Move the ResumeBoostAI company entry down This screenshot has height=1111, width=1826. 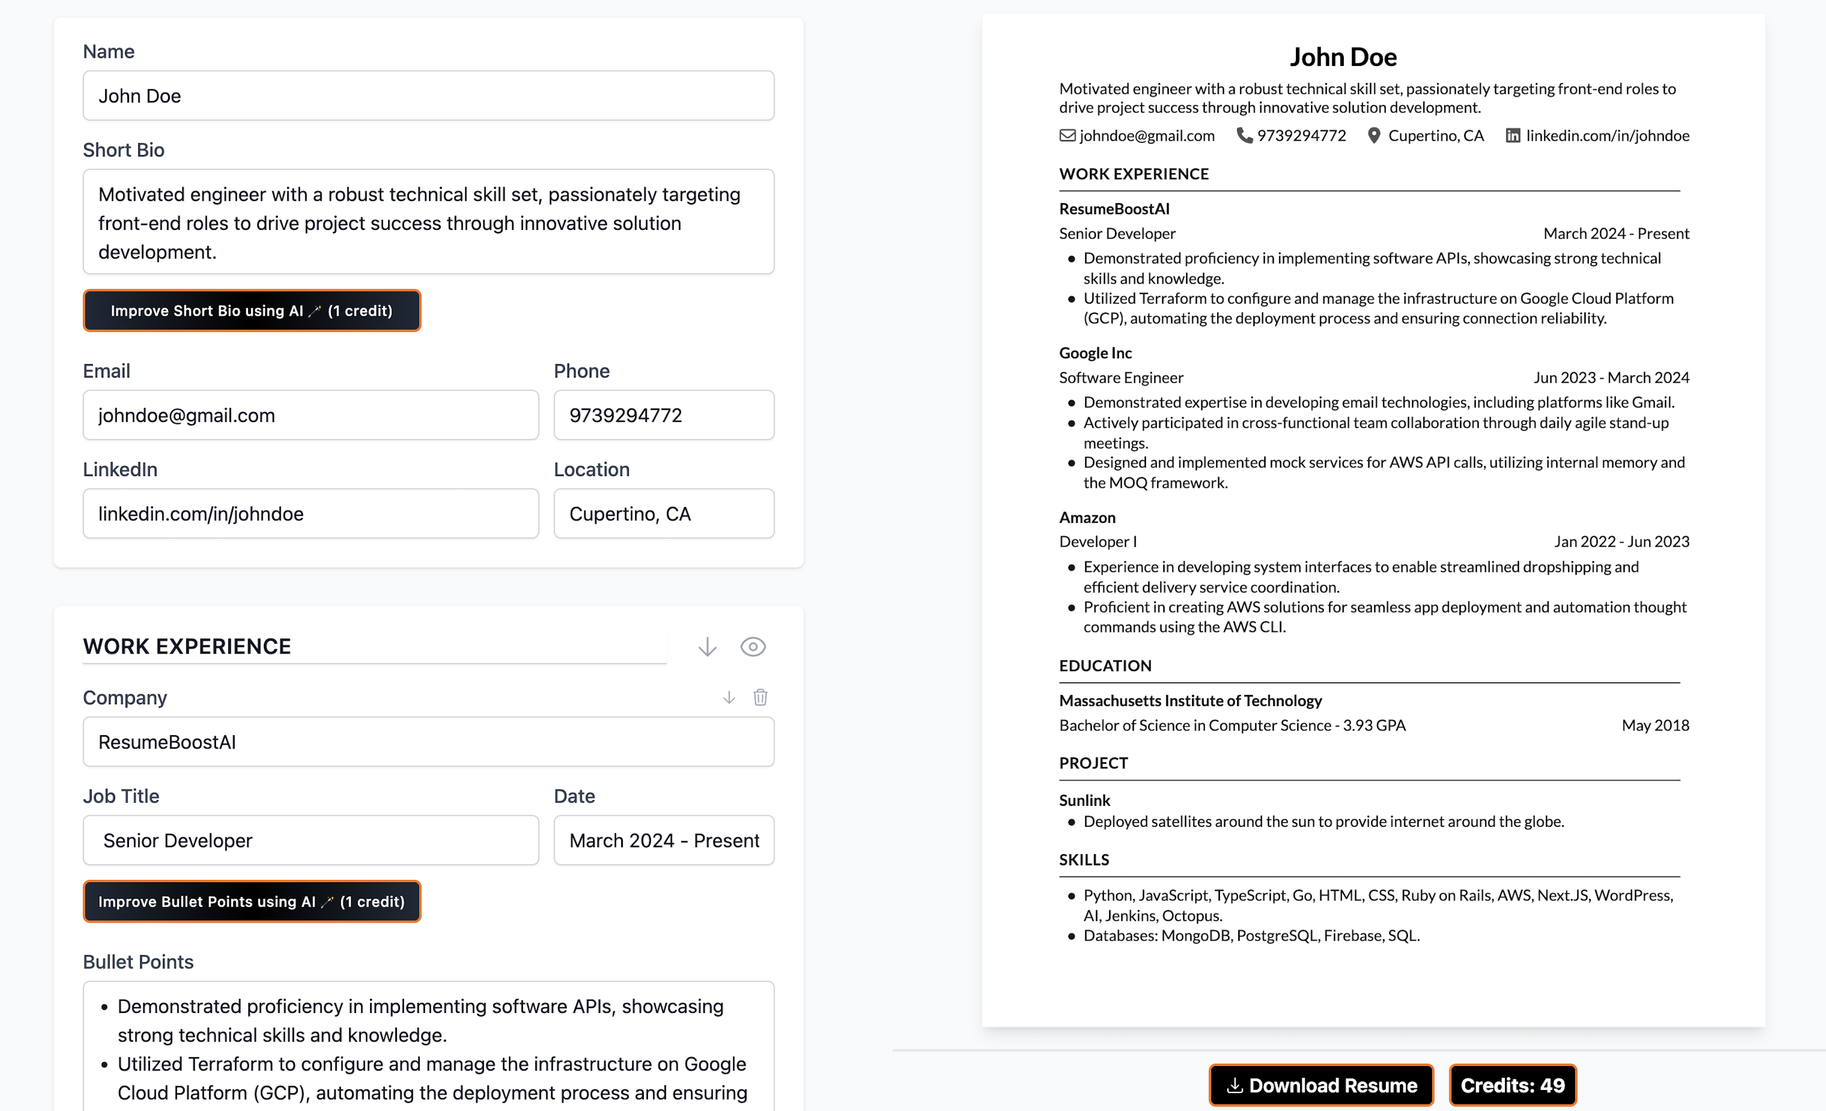point(729,697)
